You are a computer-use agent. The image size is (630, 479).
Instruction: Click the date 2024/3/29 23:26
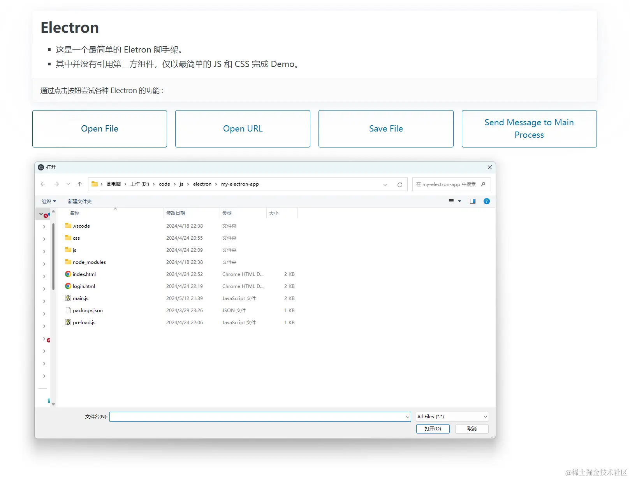coord(185,310)
